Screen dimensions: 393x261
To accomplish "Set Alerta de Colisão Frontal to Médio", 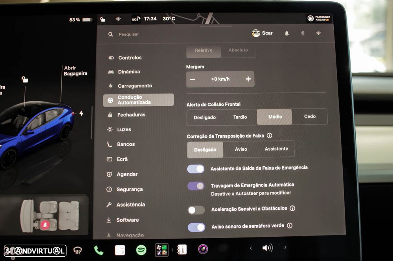I will point(275,117).
